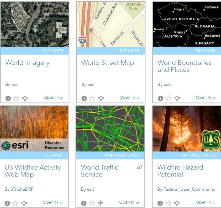Share US Wildfire Activity Web Map icon
This screenshot has height=208, width=221.
(24, 203)
